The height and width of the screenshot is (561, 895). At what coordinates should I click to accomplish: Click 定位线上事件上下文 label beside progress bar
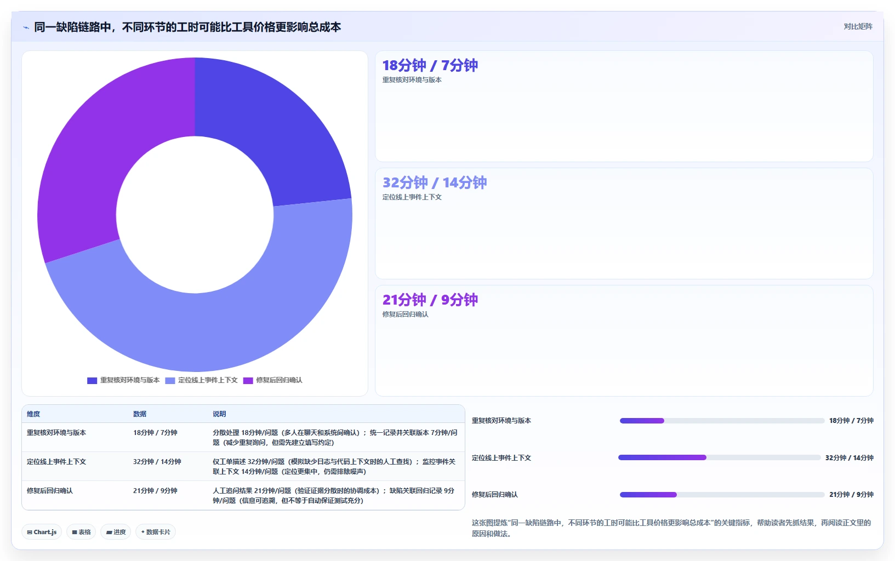(x=501, y=458)
